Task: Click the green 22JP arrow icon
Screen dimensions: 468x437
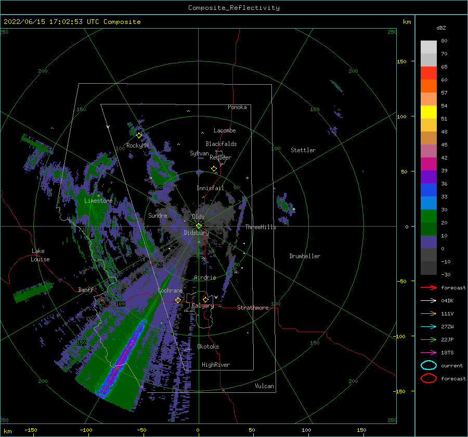Action: 428,339
